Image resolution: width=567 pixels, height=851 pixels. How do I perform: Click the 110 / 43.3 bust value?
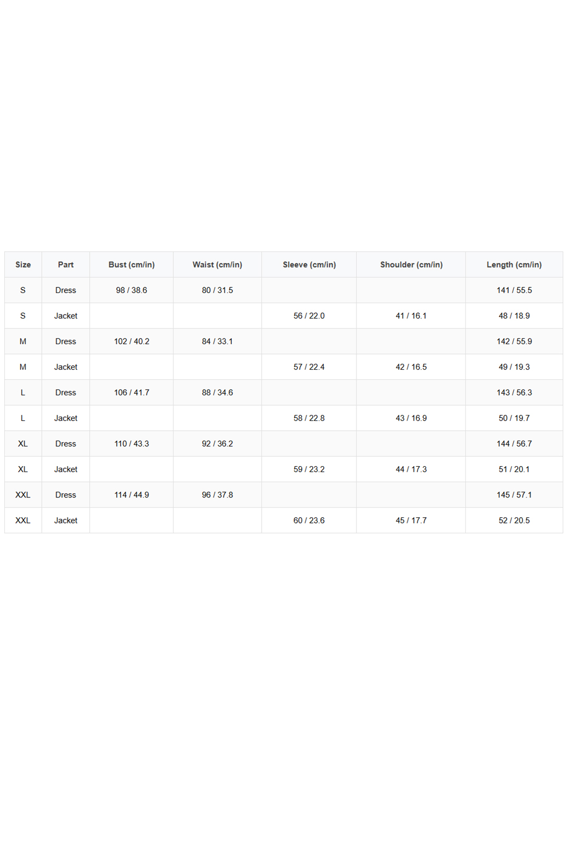click(131, 443)
